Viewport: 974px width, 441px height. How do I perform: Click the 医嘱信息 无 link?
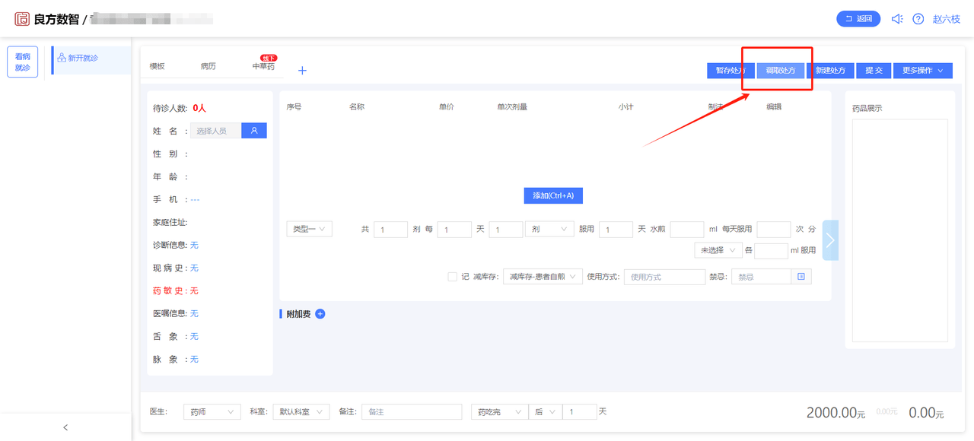pos(194,314)
